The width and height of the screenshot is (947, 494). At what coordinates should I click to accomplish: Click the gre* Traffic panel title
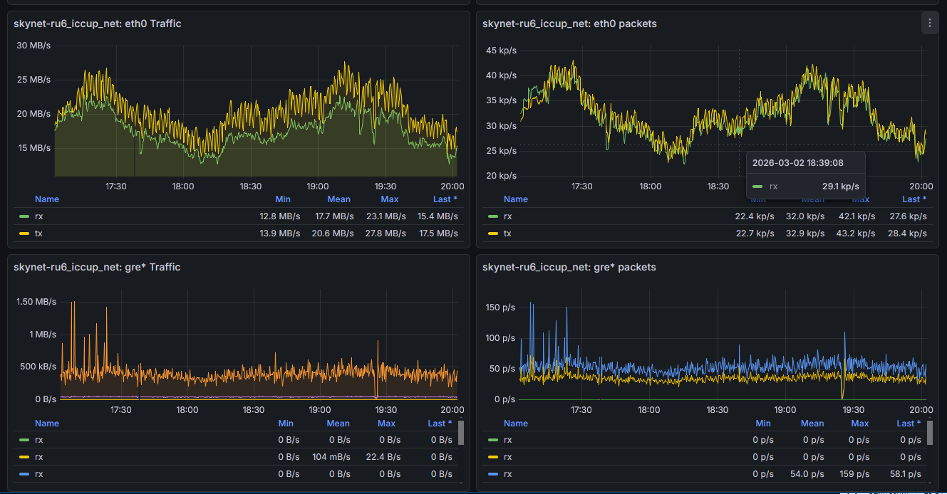[97, 267]
